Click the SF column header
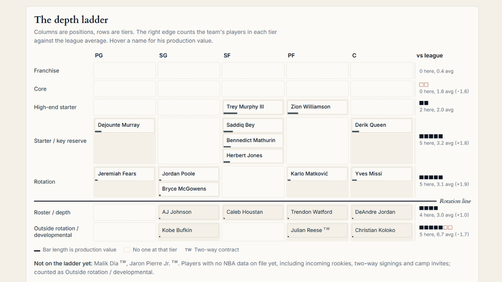502x282 pixels. point(227,56)
